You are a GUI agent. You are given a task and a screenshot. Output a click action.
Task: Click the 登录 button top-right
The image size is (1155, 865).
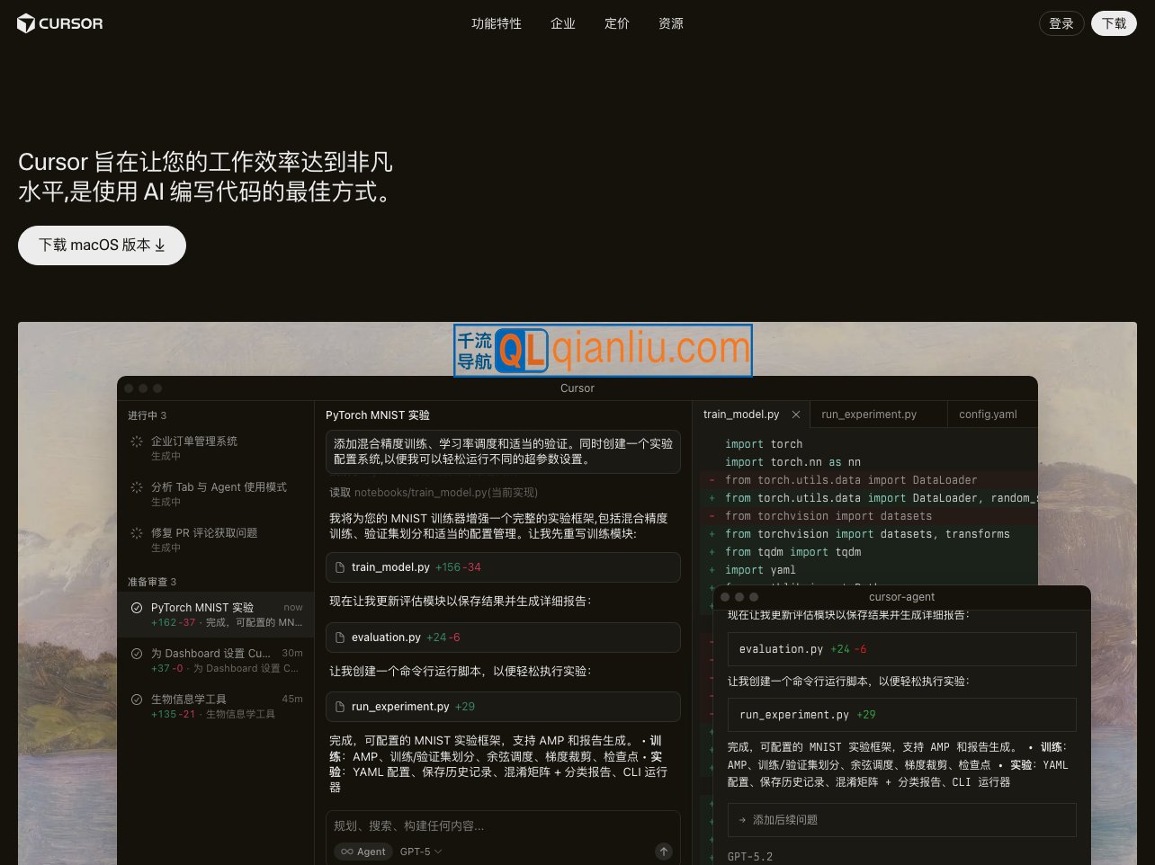coord(1061,23)
